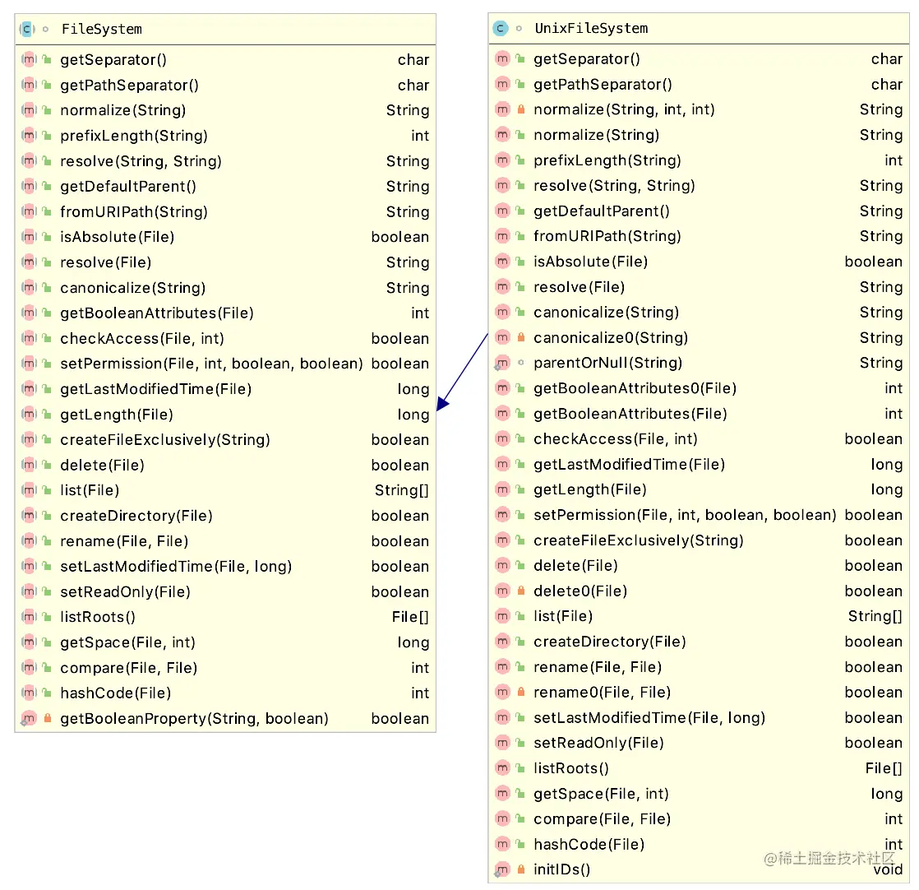
Task: Select getPathSeparator() in UnixFileSystem
Action: (x=603, y=85)
